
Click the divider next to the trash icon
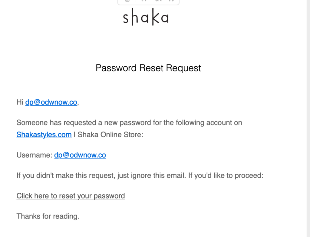[136, 1]
